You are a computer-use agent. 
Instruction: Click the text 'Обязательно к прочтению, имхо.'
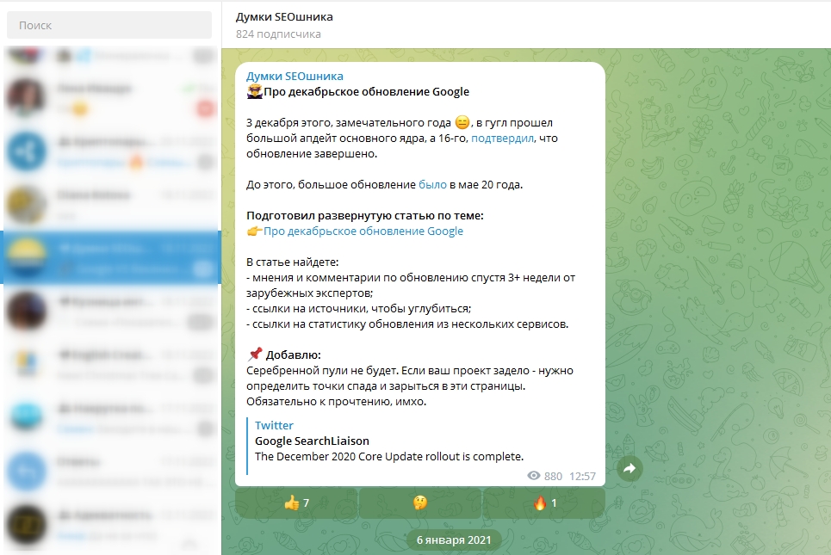(x=336, y=402)
